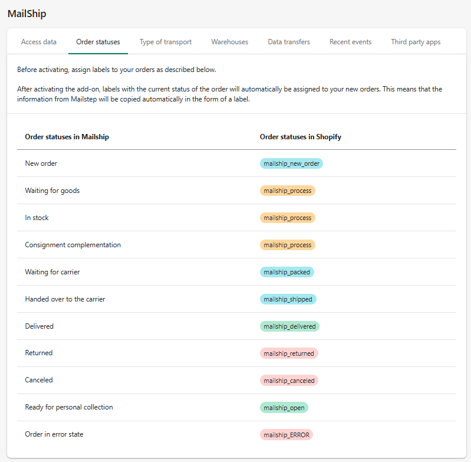Click mailship_process badge beside Consignment complementation
This screenshot has width=471, height=462.
(x=287, y=245)
